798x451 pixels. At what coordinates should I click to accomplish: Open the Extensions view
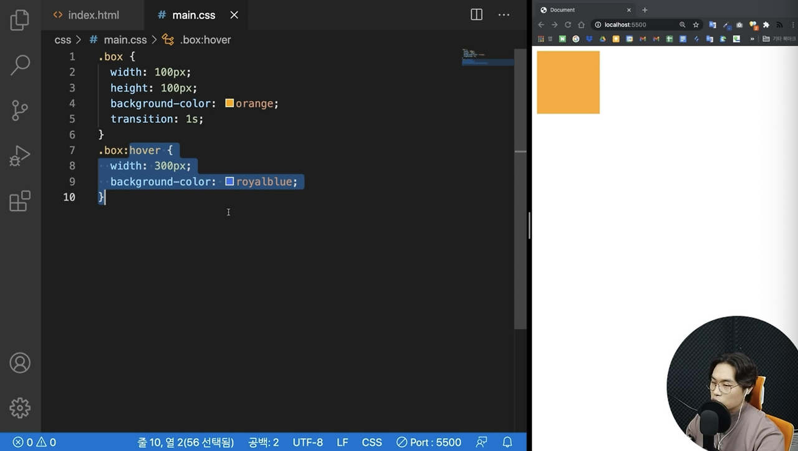[x=20, y=201]
